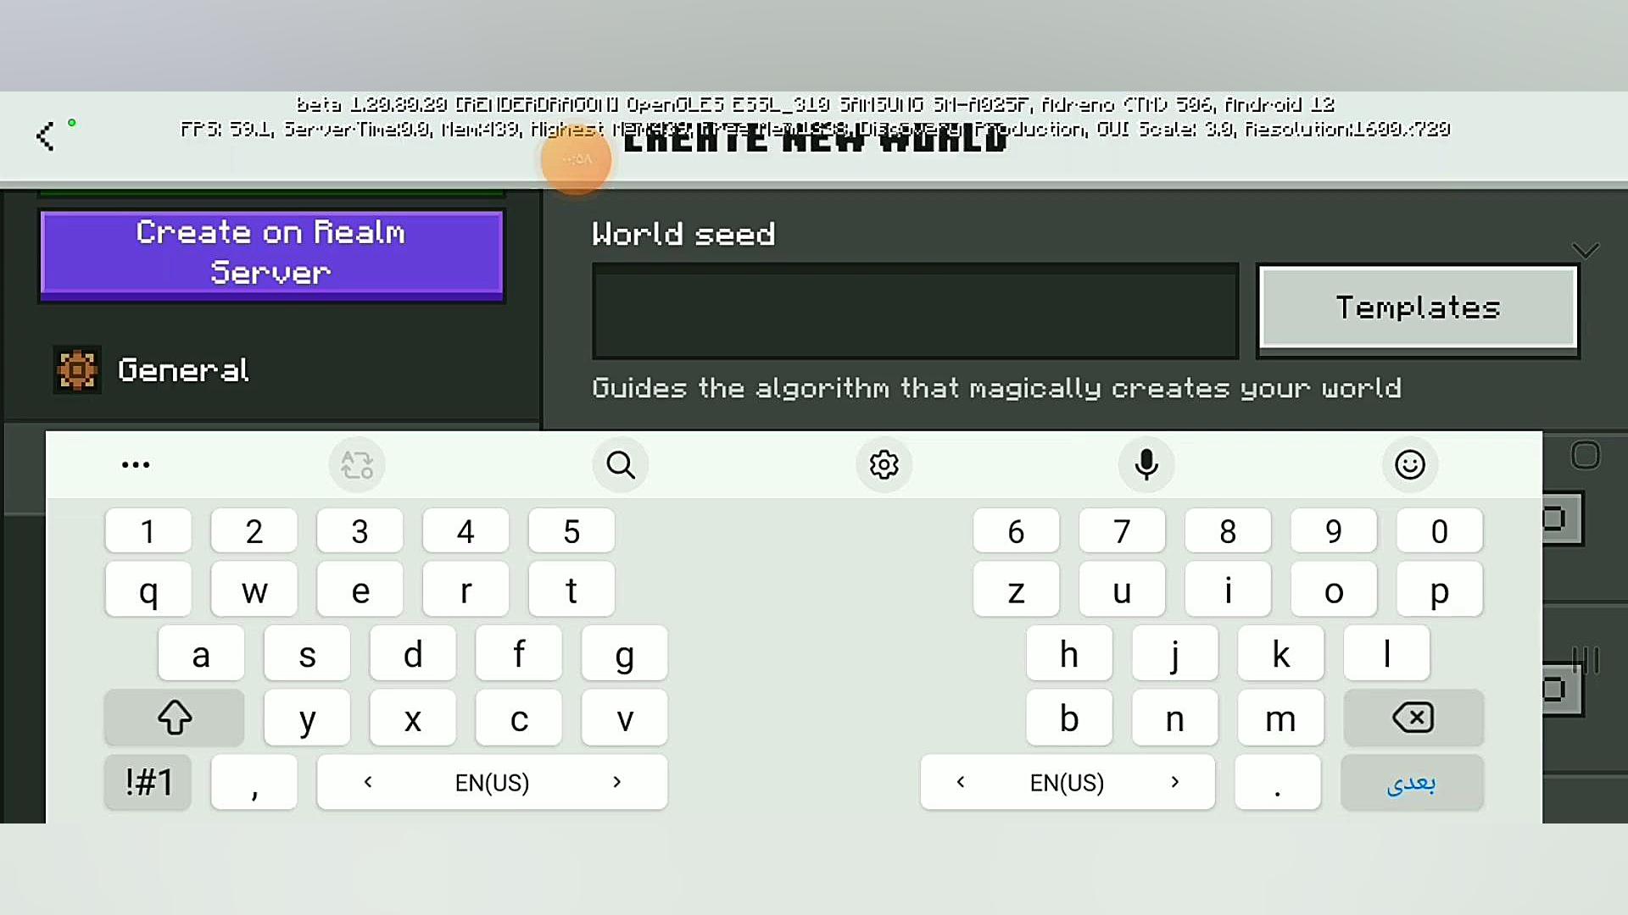The image size is (1628, 915).
Task: Tap the letter b key
Action: click(1069, 718)
